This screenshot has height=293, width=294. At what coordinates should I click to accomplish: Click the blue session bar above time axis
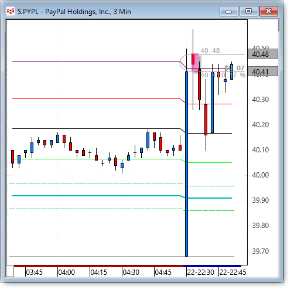pos(212,266)
